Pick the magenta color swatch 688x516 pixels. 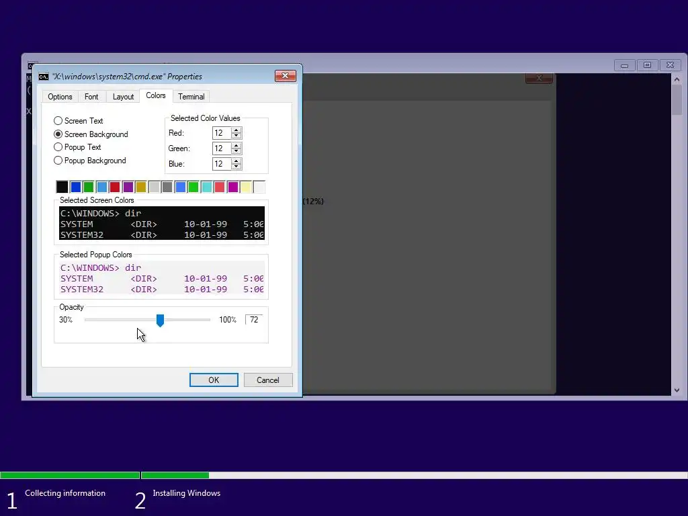pyautogui.click(x=233, y=187)
